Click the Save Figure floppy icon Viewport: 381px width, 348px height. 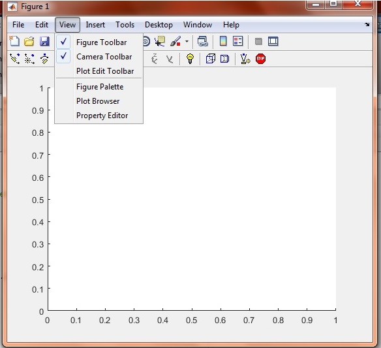44,41
